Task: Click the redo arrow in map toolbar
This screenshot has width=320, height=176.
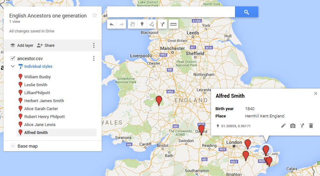Action: tap(121, 25)
